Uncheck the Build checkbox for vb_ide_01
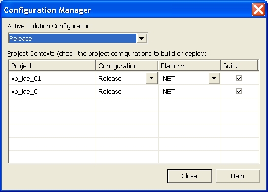This screenshot has width=268, height=192. pos(239,78)
